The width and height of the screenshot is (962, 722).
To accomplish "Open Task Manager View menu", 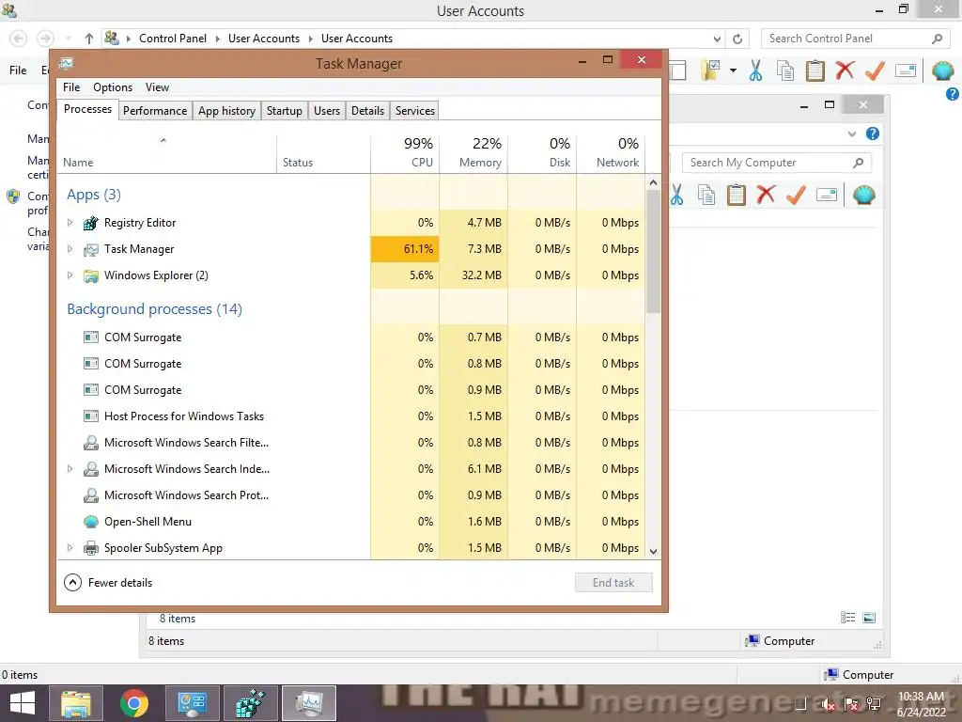I will (157, 87).
